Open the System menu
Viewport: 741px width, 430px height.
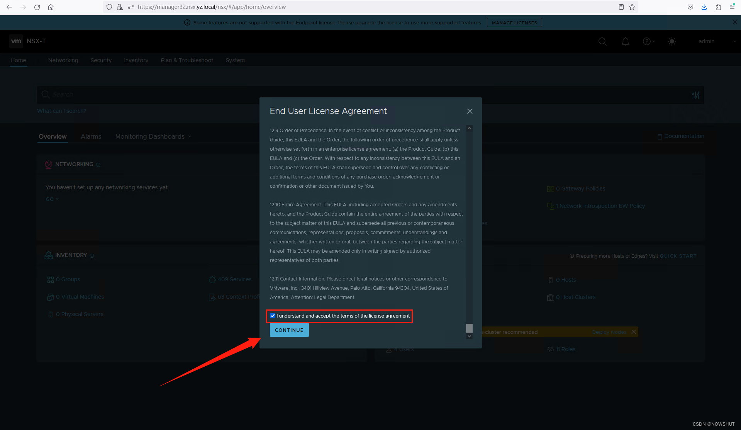pos(235,60)
